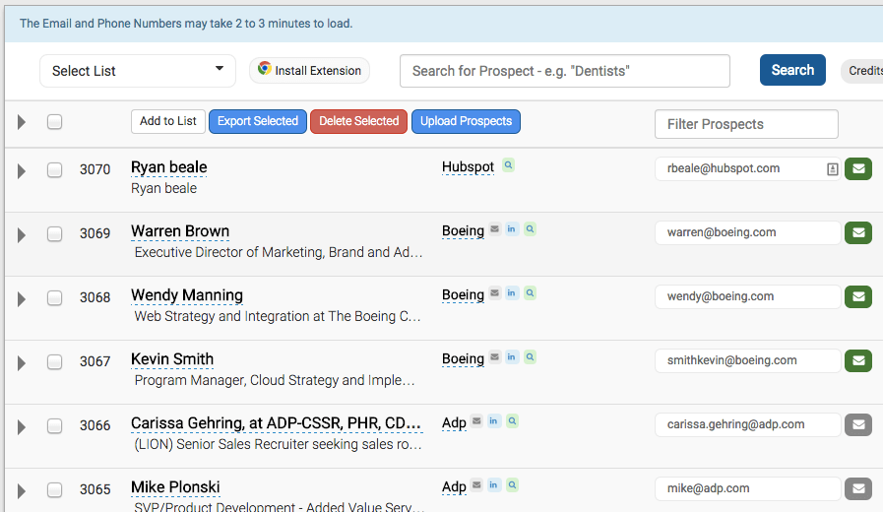This screenshot has height=512, width=883.
Task: Click the search icon next to Hubspot
Action: pyautogui.click(x=509, y=165)
